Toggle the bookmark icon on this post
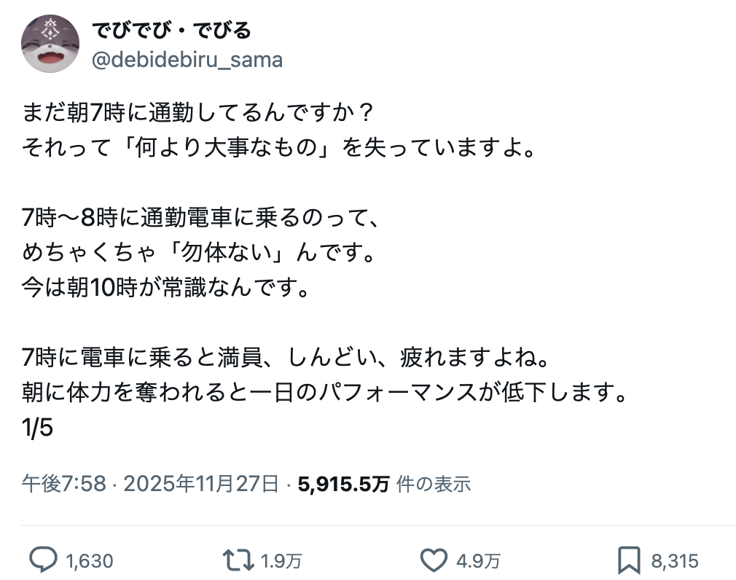Image resolution: width=736 pixels, height=580 pixels. 628,560
